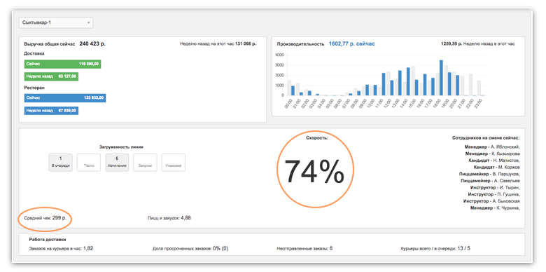
Task: Select the 'Закуски' line stage box
Action: [145, 163]
